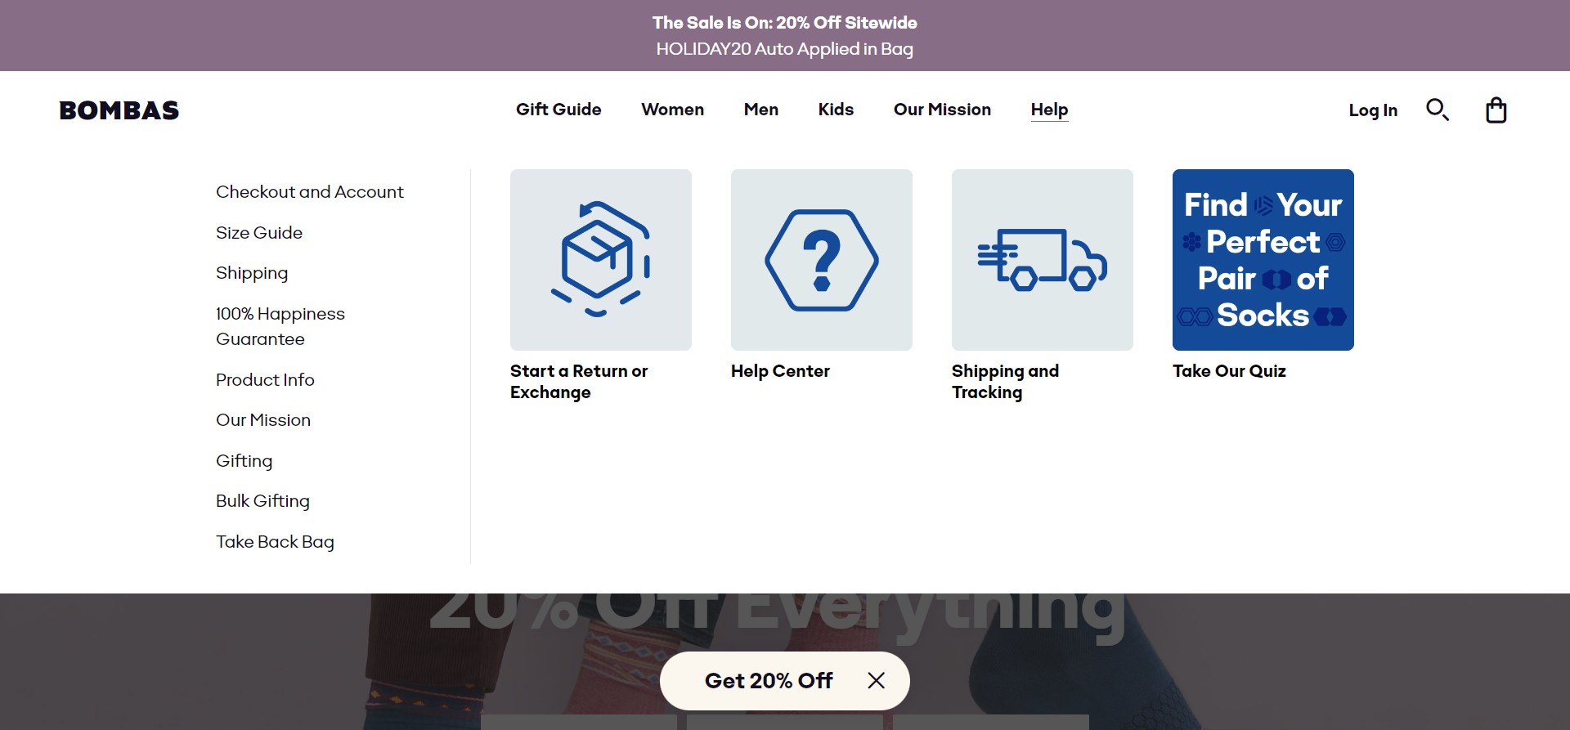Open the Size Guide link
Image resolution: width=1570 pixels, height=730 pixels.
pyautogui.click(x=259, y=233)
